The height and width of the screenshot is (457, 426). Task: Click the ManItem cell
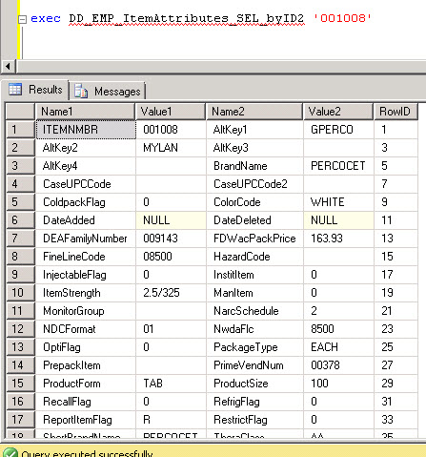tap(254, 293)
